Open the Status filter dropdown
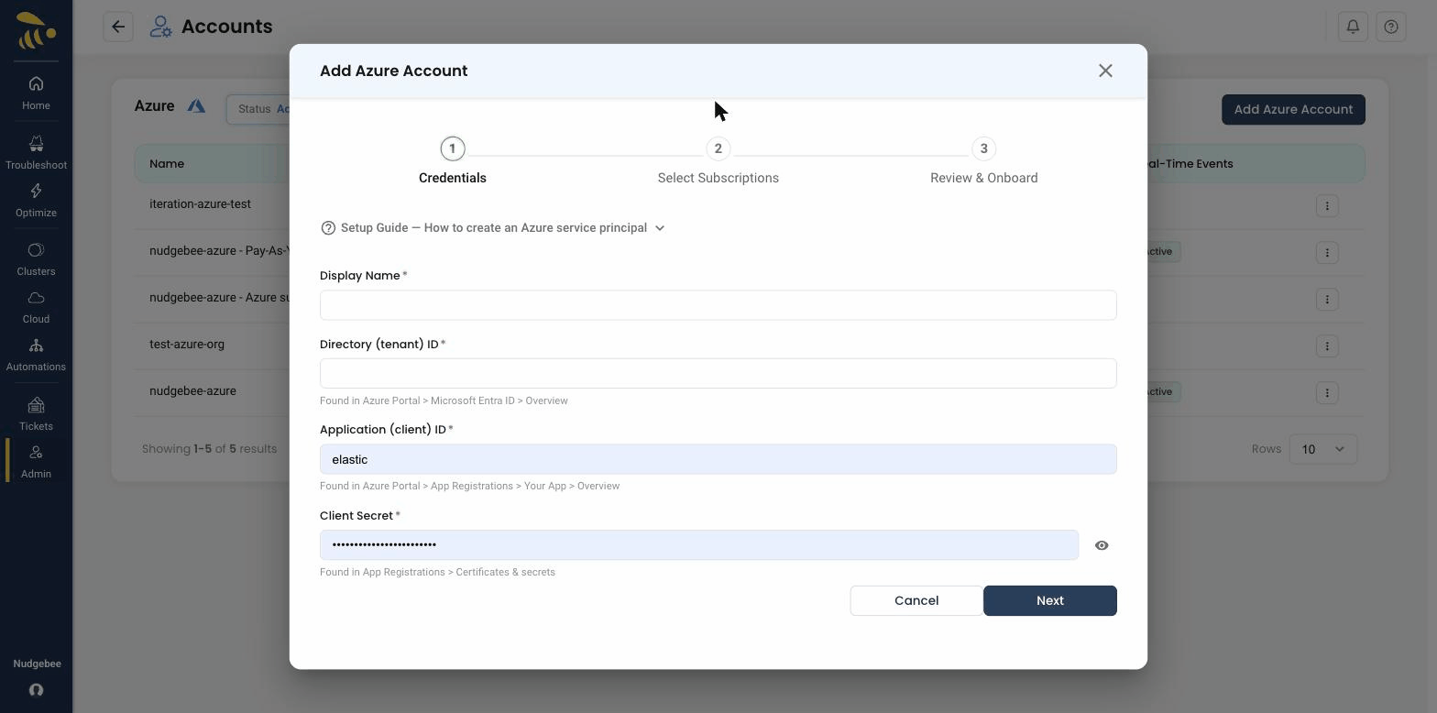 258,109
